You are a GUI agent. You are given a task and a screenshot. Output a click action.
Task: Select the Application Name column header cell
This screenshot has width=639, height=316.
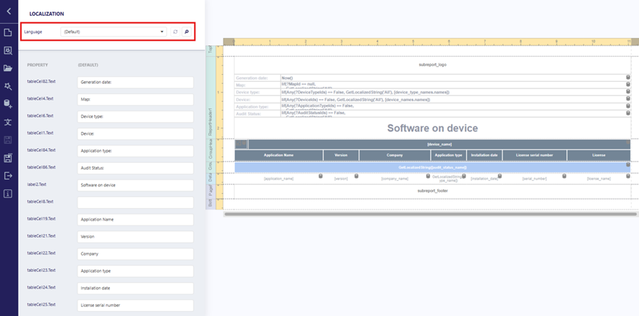click(278, 155)
